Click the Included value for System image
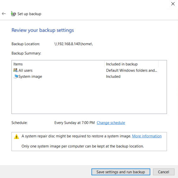Viewport: 178px width, 178px height. tap(113, 76)
